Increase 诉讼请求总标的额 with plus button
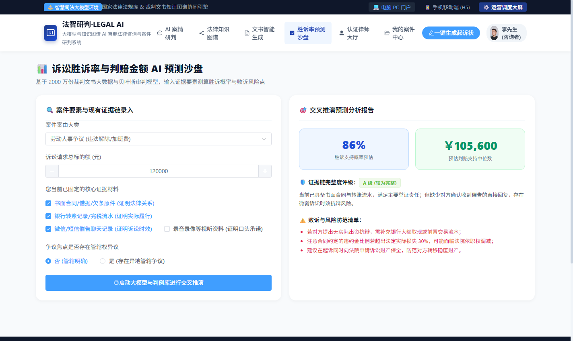The width and height of the screenshot is (573, 341). [x=265, y=171]
